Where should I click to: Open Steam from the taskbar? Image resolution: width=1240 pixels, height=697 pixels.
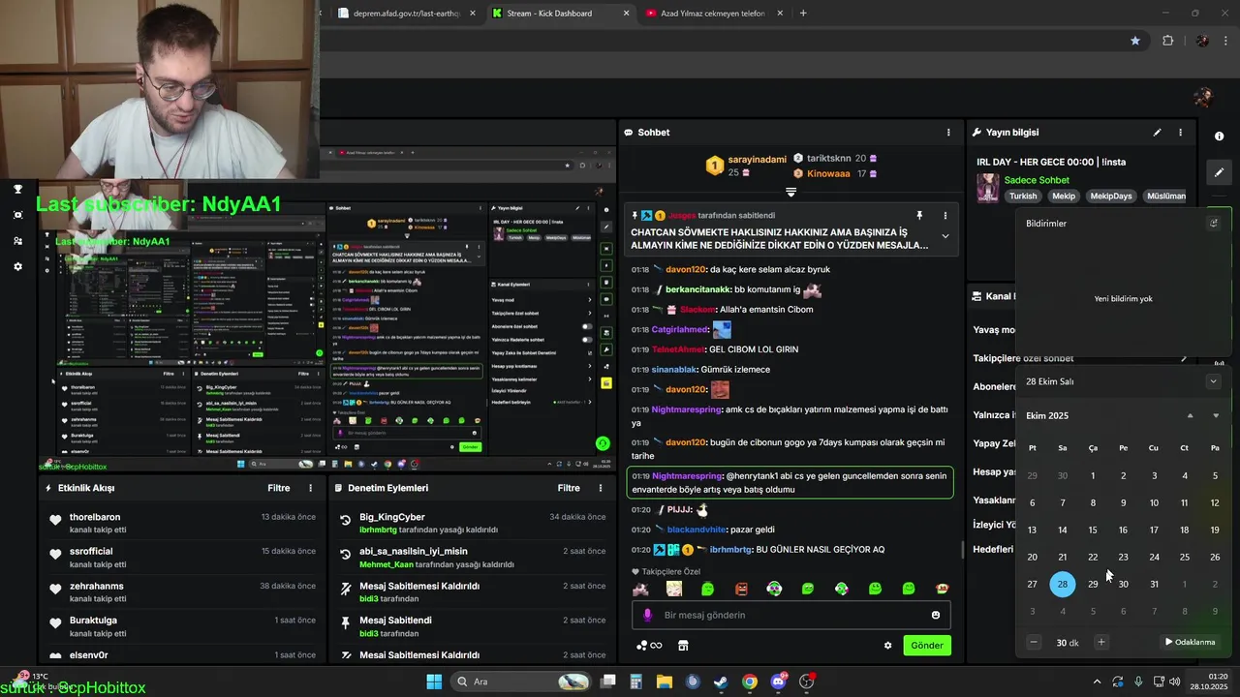[721, 682]
